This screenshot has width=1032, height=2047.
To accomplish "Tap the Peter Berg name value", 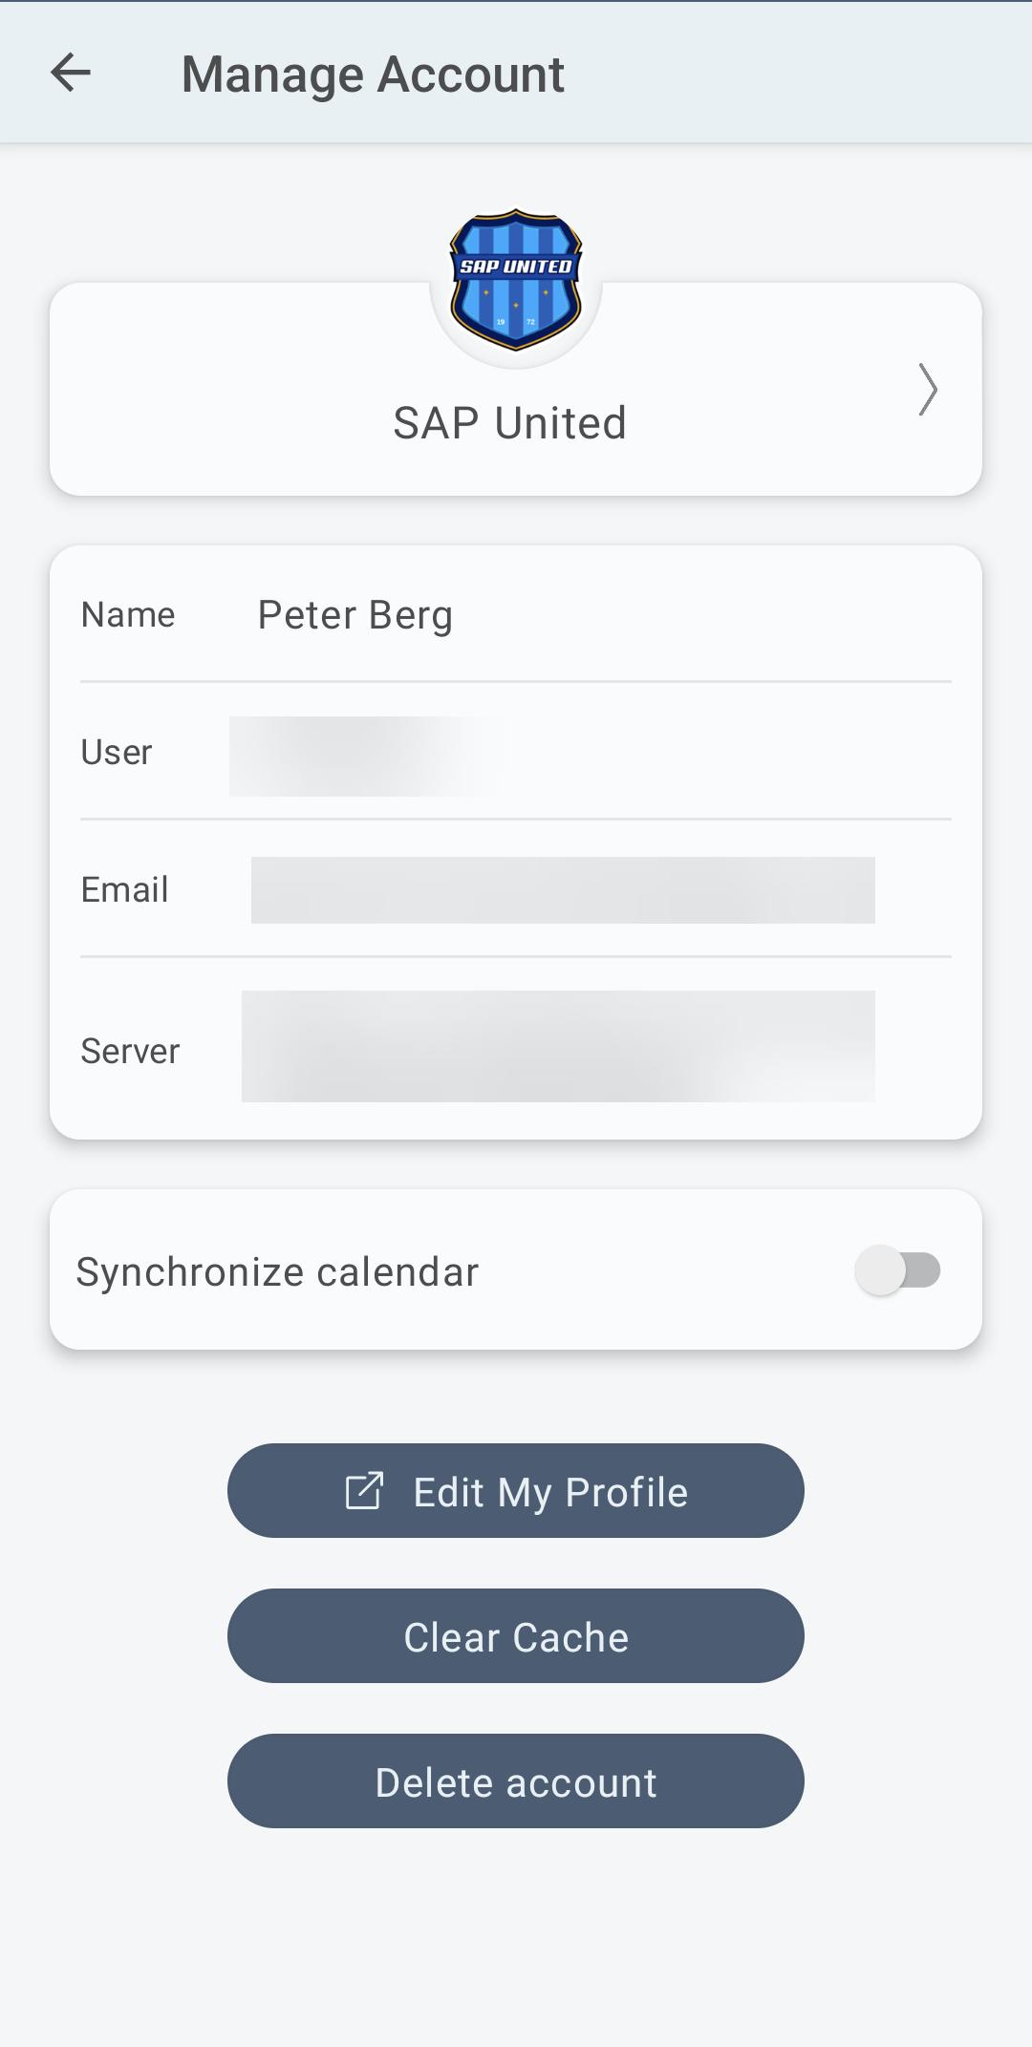I will pyautogui.click(x=355, y=615).
